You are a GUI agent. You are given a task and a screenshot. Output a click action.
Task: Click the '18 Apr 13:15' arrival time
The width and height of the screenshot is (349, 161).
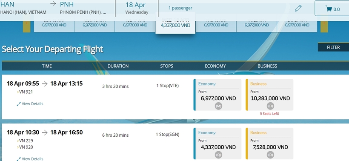[x=66, y=84]
